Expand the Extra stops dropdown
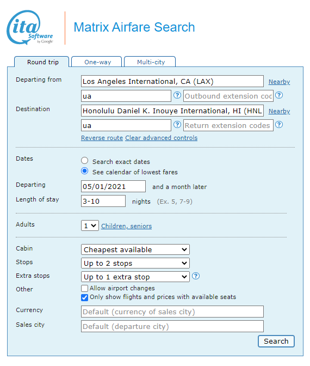Image resolution: width=310 pixels, height=366 pixels. 135,277
